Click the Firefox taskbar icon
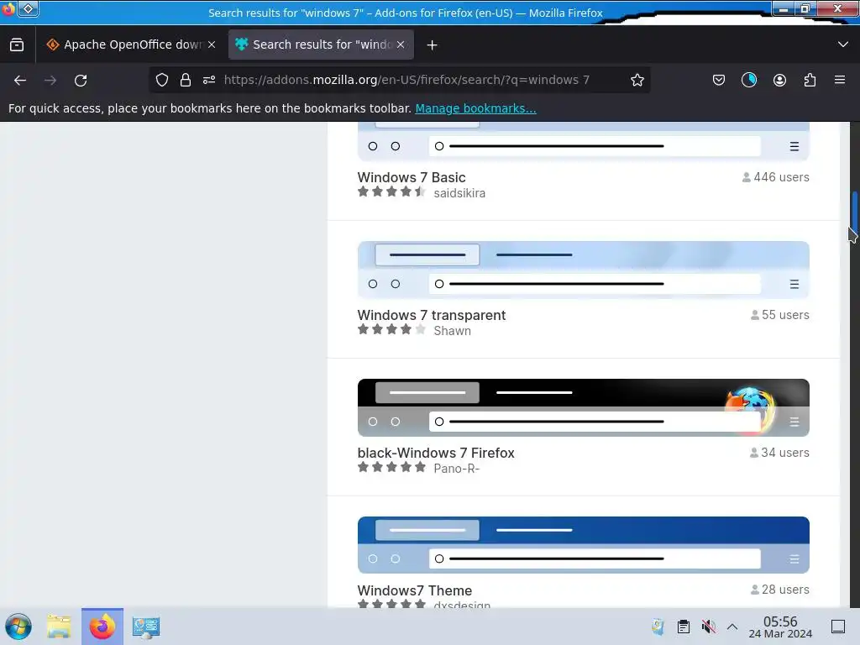 (x=102, y=627)
